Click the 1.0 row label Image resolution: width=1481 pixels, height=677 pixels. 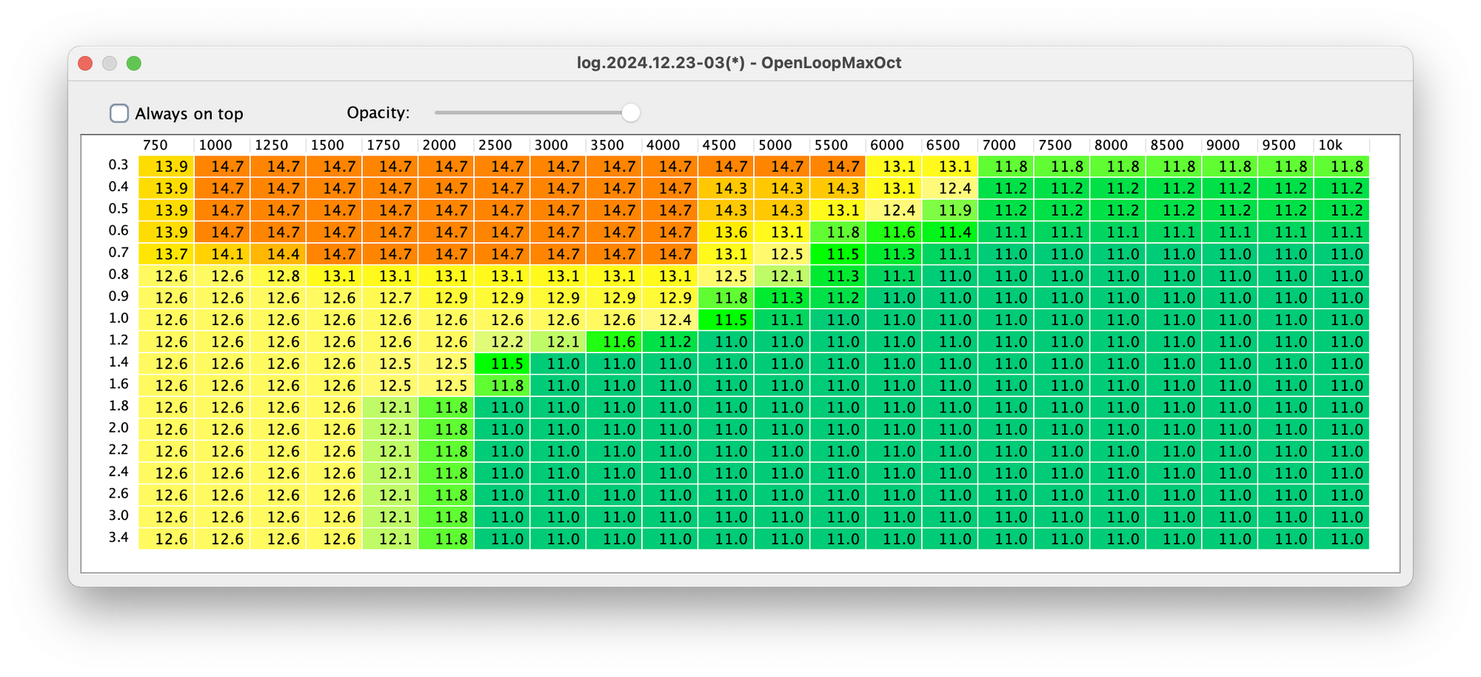pos(118,319)
